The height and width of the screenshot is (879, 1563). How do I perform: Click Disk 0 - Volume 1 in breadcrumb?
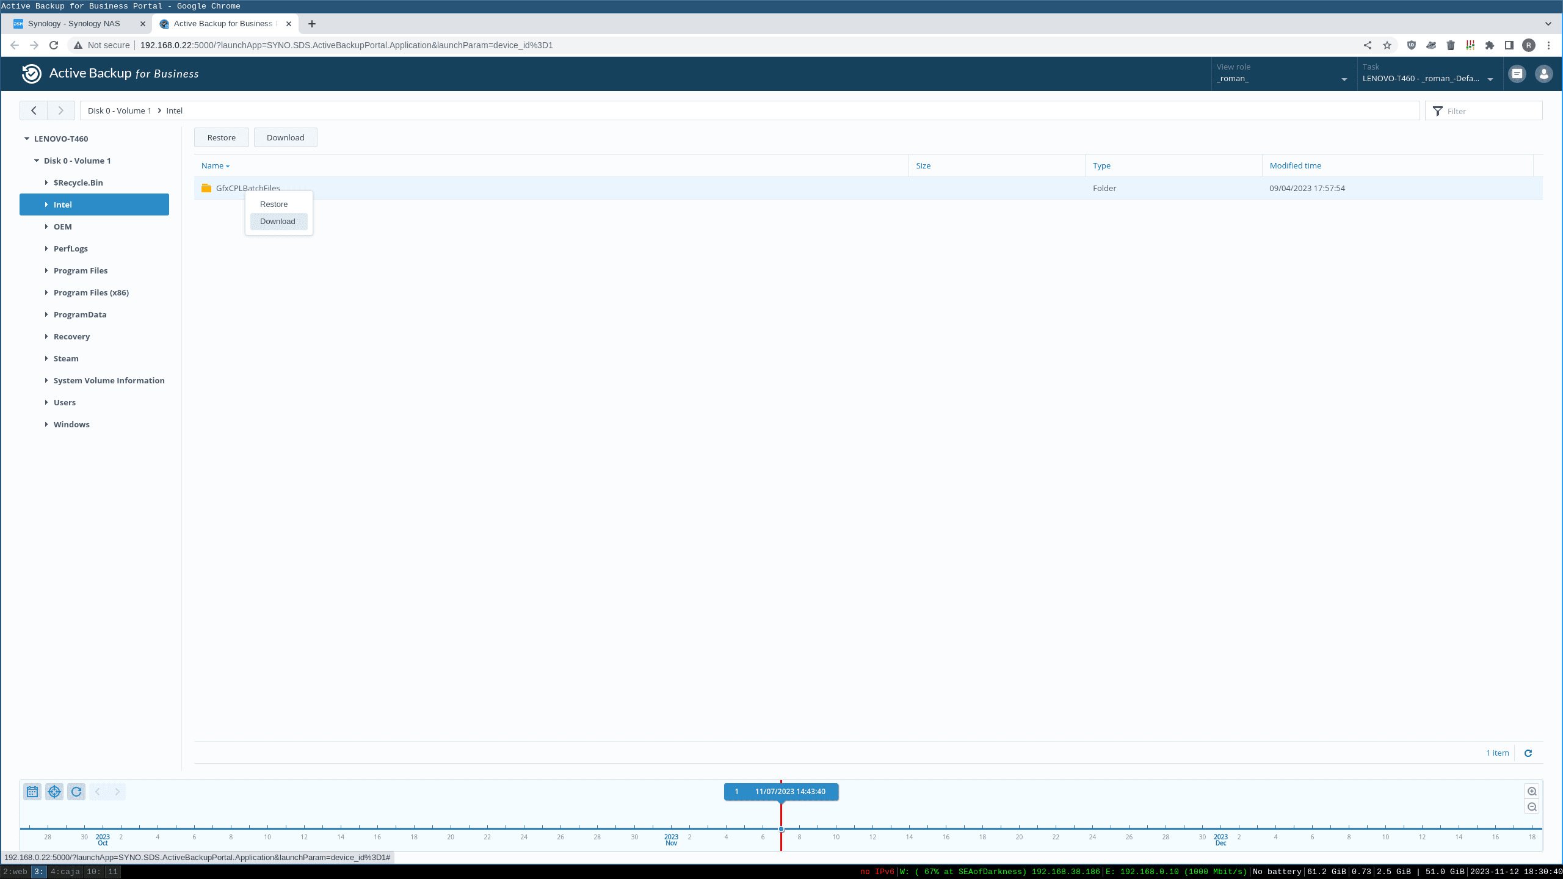[120, 110]
